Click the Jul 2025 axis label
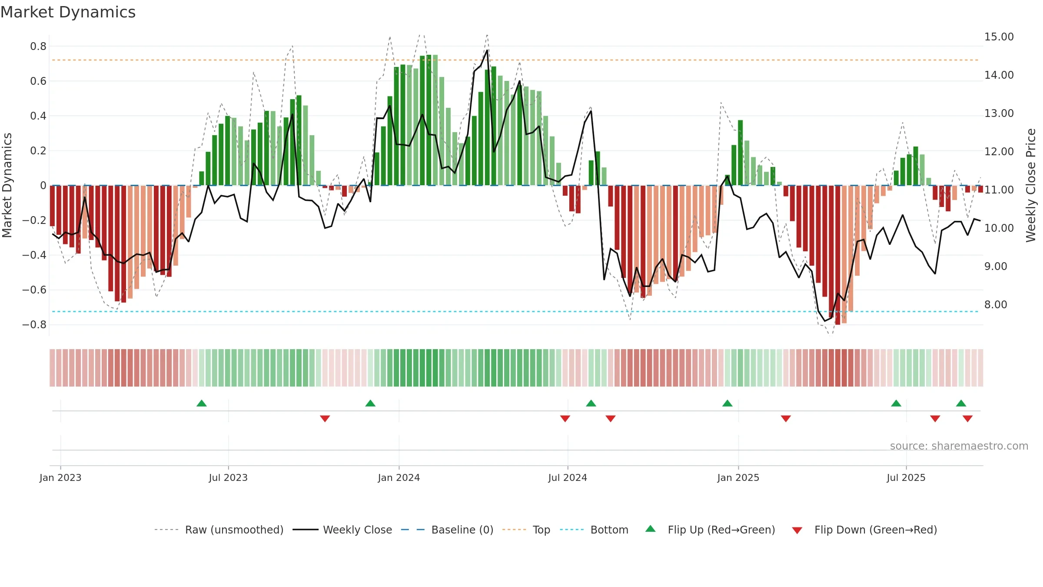The width and height of the screenshot is (1043, 587). click(906, 477)
